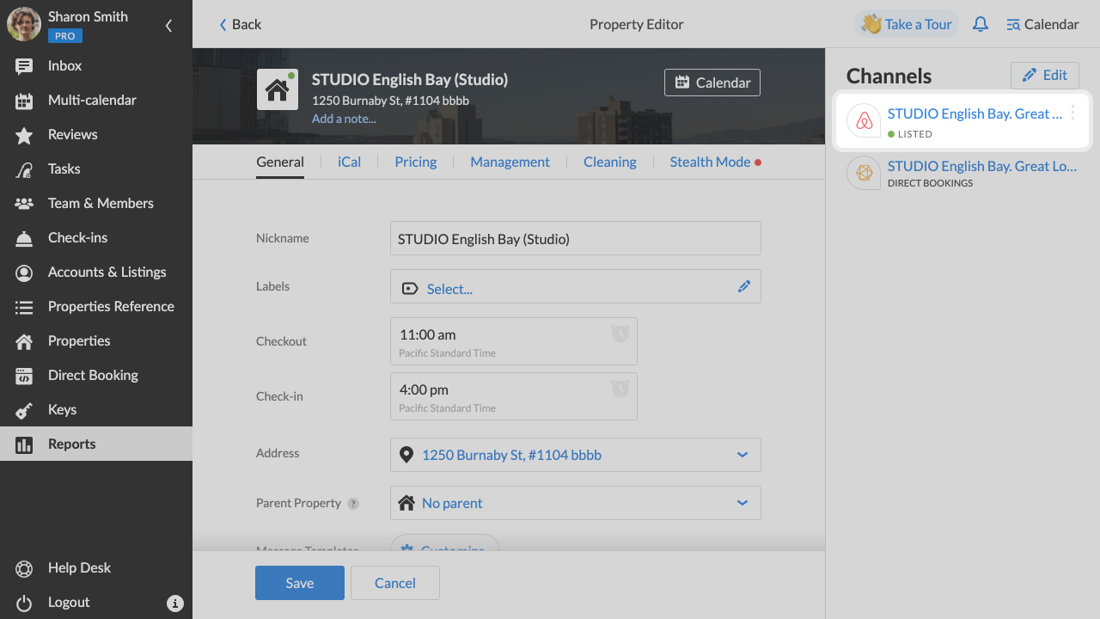
Task: Click the Save button
Action: pos(300,583)
